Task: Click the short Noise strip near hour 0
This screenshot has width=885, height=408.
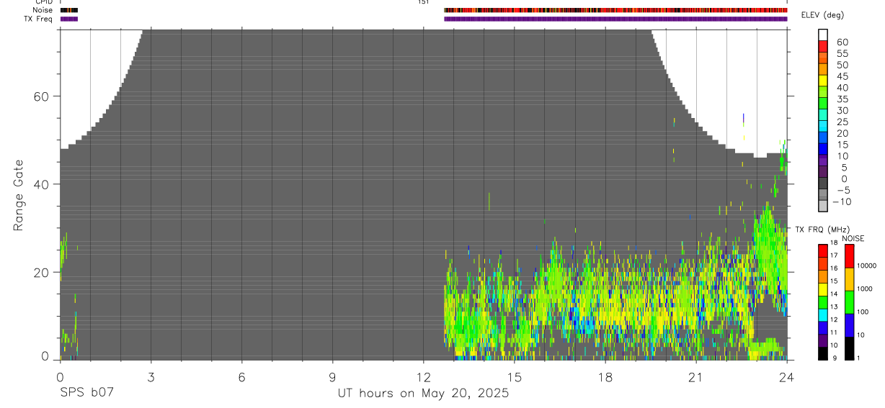Action: tap(68, 10)
